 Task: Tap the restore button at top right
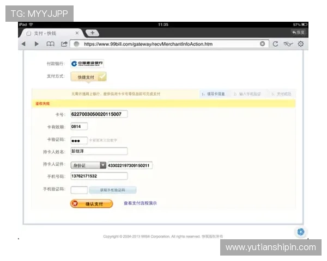coord(298,33)
